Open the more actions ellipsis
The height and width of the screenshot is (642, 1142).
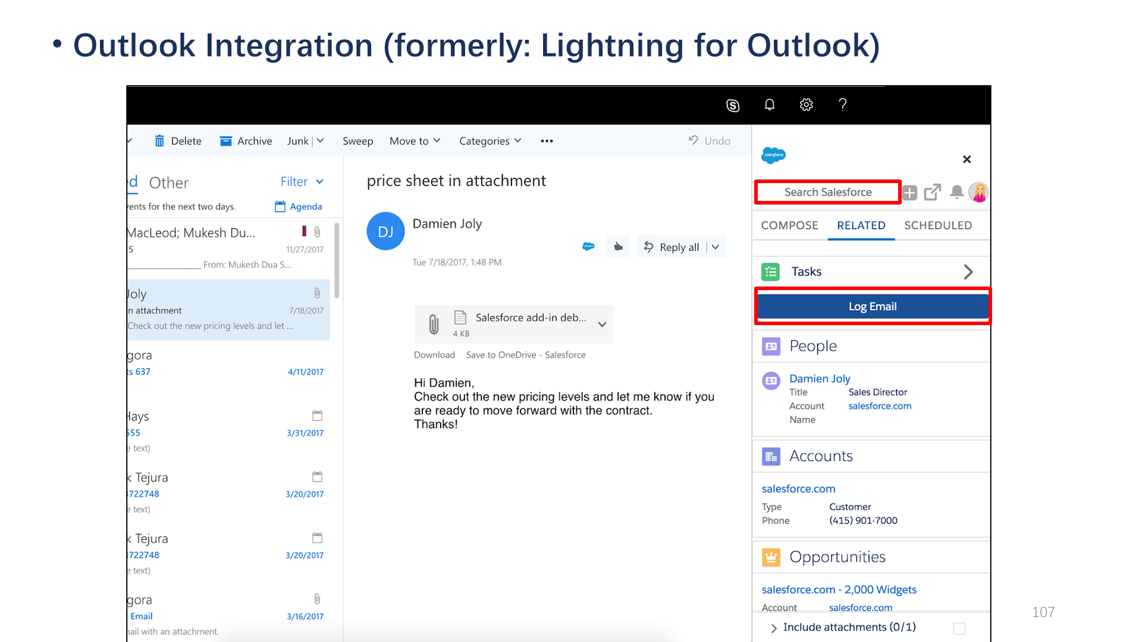point(547,141)
